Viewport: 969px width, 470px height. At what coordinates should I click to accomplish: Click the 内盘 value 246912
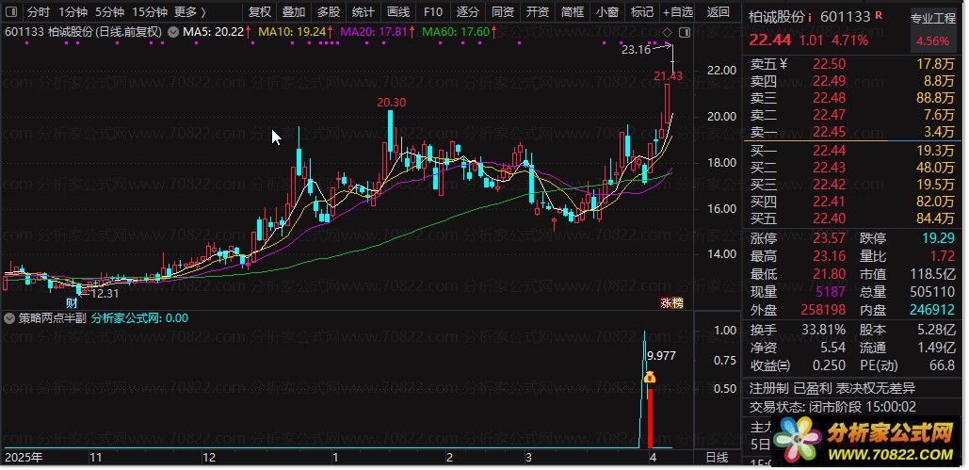point(932,310)
